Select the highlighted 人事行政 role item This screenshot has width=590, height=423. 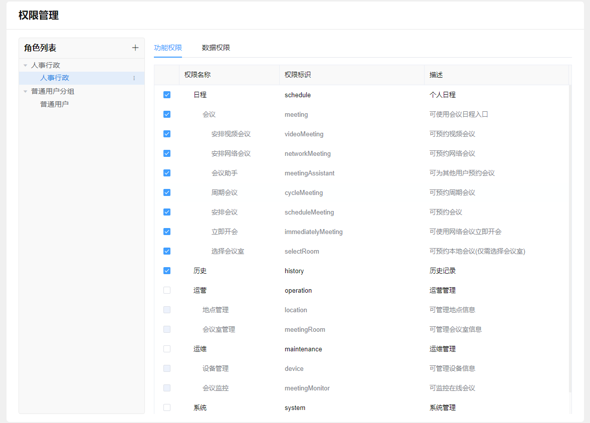click(55, 78)
